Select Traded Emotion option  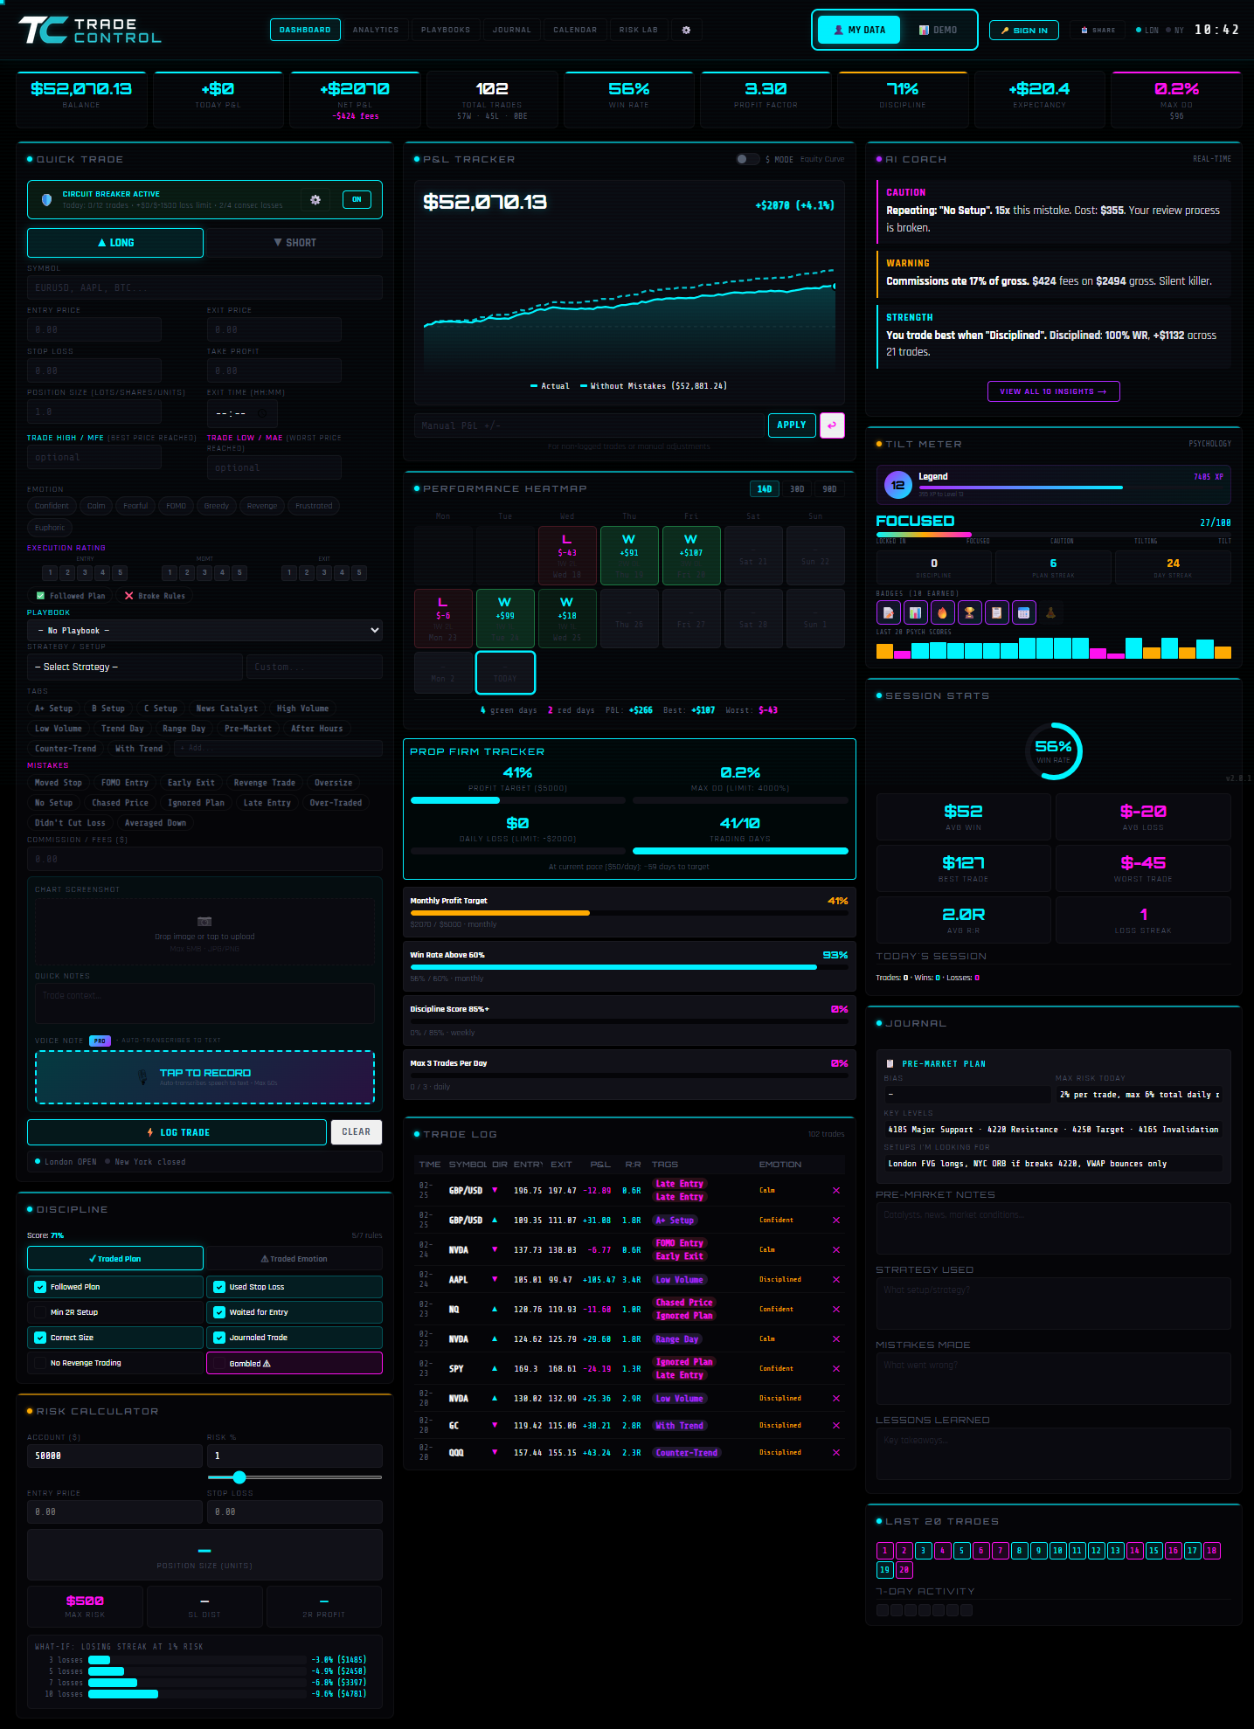294,1259
